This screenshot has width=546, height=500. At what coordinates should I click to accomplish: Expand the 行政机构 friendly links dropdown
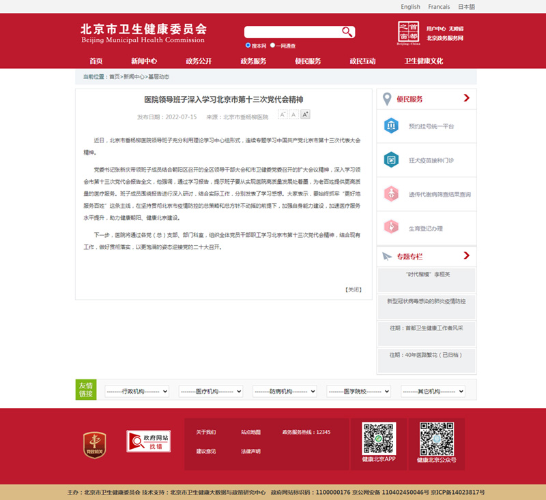pos(135,391)
